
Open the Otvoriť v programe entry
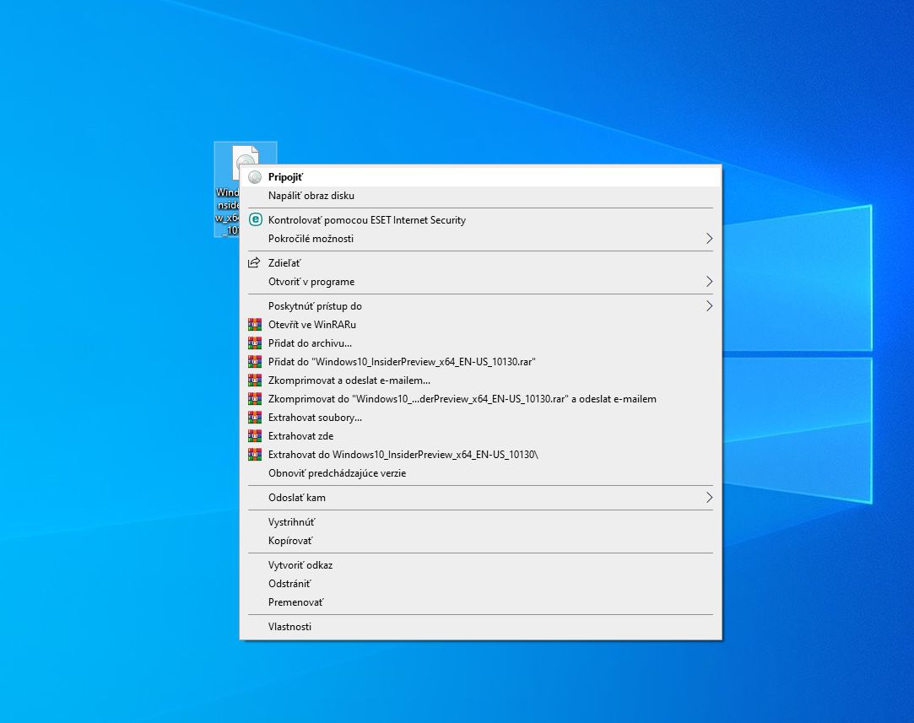point(480,282)
